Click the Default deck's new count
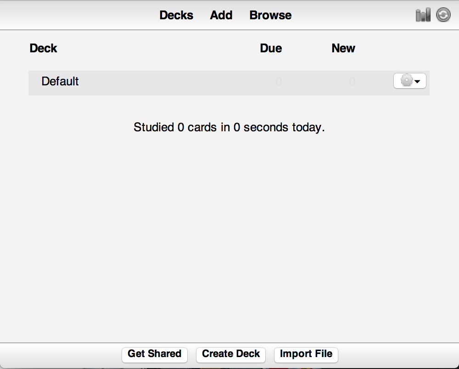Screen dimensions: 459x369 tap(352, 82)
